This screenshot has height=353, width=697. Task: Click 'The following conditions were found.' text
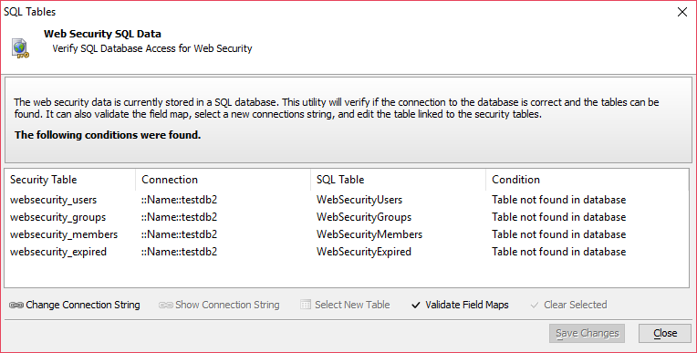[x=108, y=135]
